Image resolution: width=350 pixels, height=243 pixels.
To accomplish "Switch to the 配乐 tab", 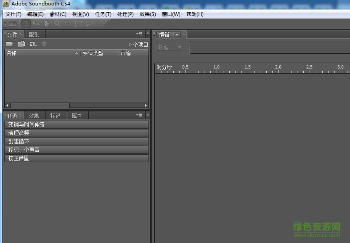I will (x=34, y=34).
